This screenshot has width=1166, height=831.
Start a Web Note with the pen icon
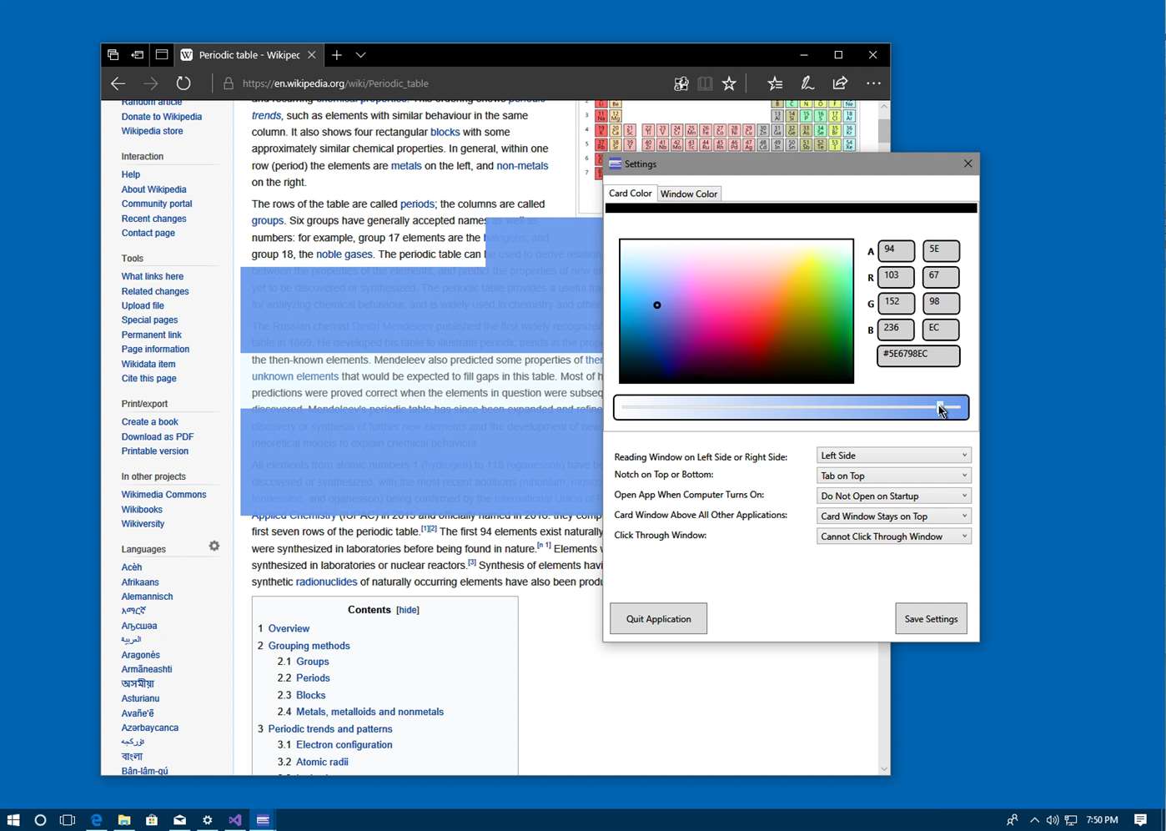pyautogui.click(x=807, y=83)
